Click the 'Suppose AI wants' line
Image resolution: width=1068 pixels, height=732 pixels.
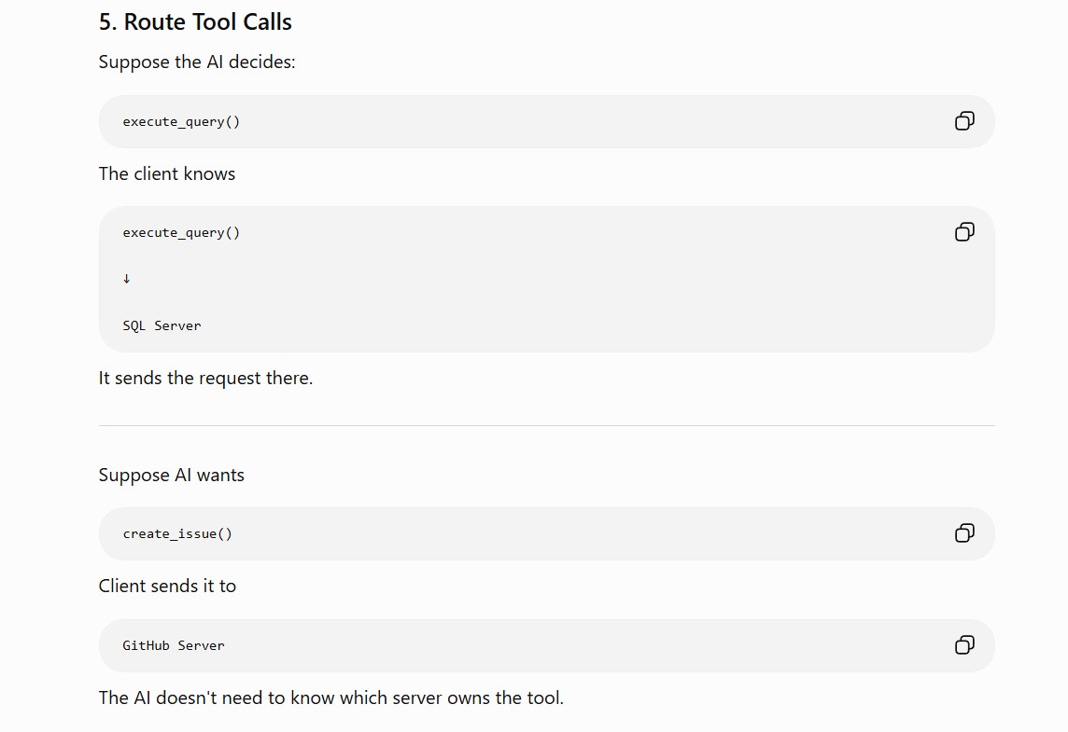point(171,475)
